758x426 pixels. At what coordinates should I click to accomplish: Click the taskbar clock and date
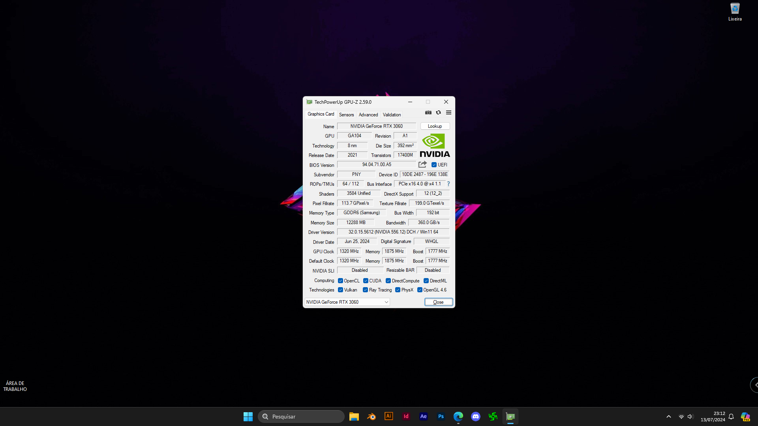pos(713,417)
